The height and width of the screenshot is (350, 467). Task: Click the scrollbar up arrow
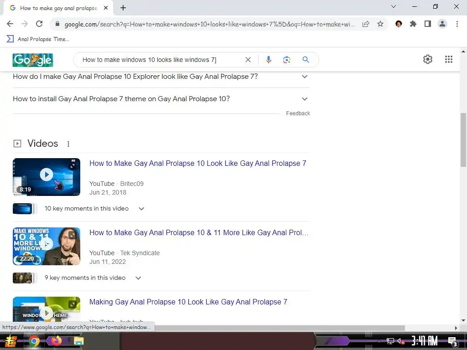[463, 51]
